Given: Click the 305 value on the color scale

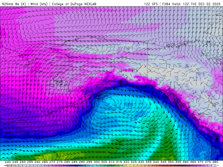Looking at the screenshot, I should coord(104,162).
